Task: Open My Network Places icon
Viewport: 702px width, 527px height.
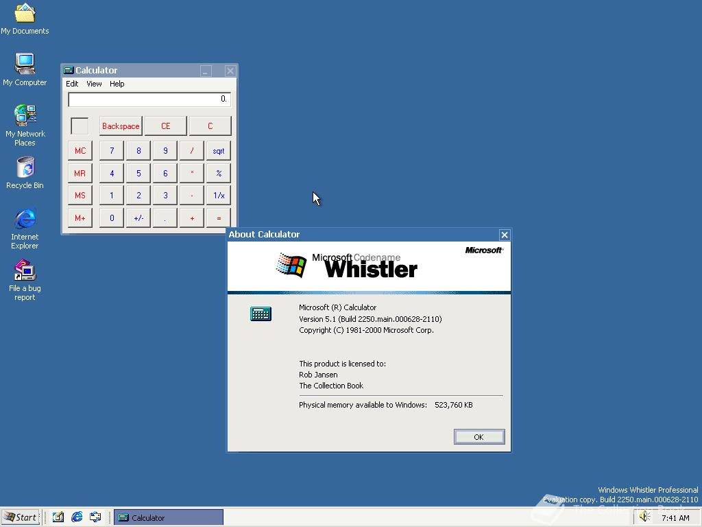Action: (x=25, y=126)
